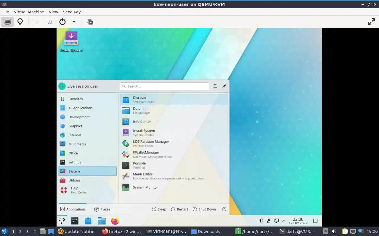This screenshot has height=236, width=379.
Task: Open System Settings from guest panel
Action: tap(75, 221)
